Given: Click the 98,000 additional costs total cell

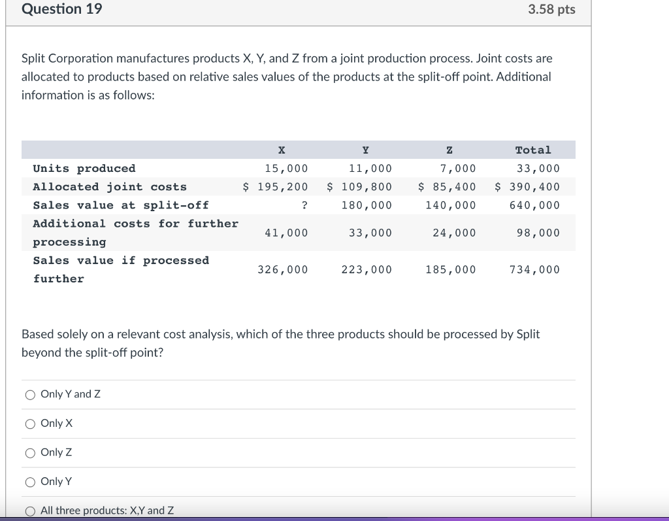Looking at the screenshot, I should [x=538, y=232].
